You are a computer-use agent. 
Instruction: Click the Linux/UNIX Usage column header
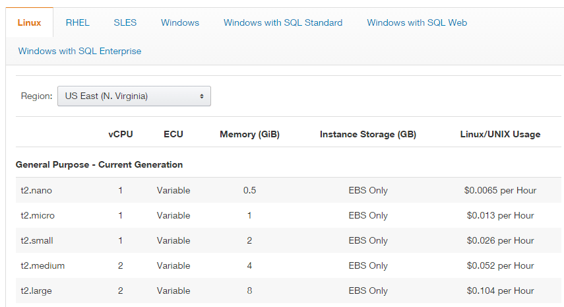tap(500, 134)
